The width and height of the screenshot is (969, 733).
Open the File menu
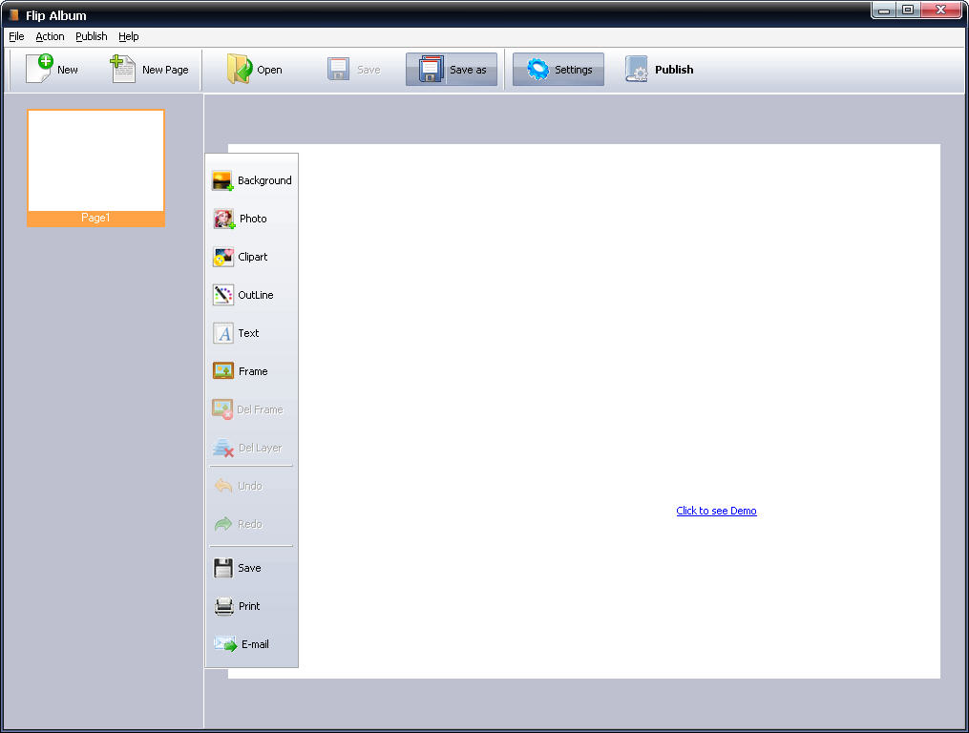16,36
